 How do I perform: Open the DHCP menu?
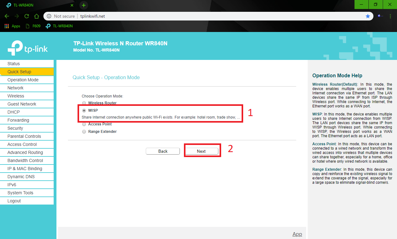(27, 112)
